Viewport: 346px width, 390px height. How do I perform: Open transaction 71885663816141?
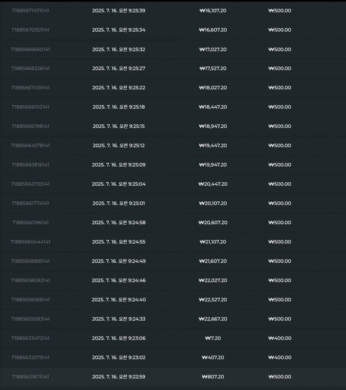[173, 164]
